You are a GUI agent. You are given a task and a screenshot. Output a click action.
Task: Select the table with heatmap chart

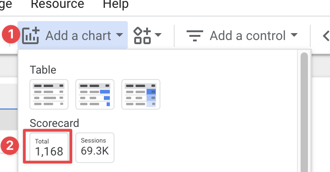tap(141, 94)
